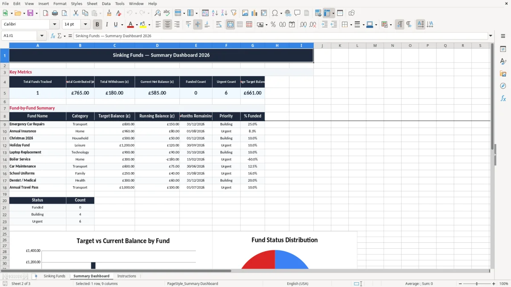Viewport: 511px width, 287px height.
Task: Open the Sidebar Navigator compass icon
Action: point(503,86)
